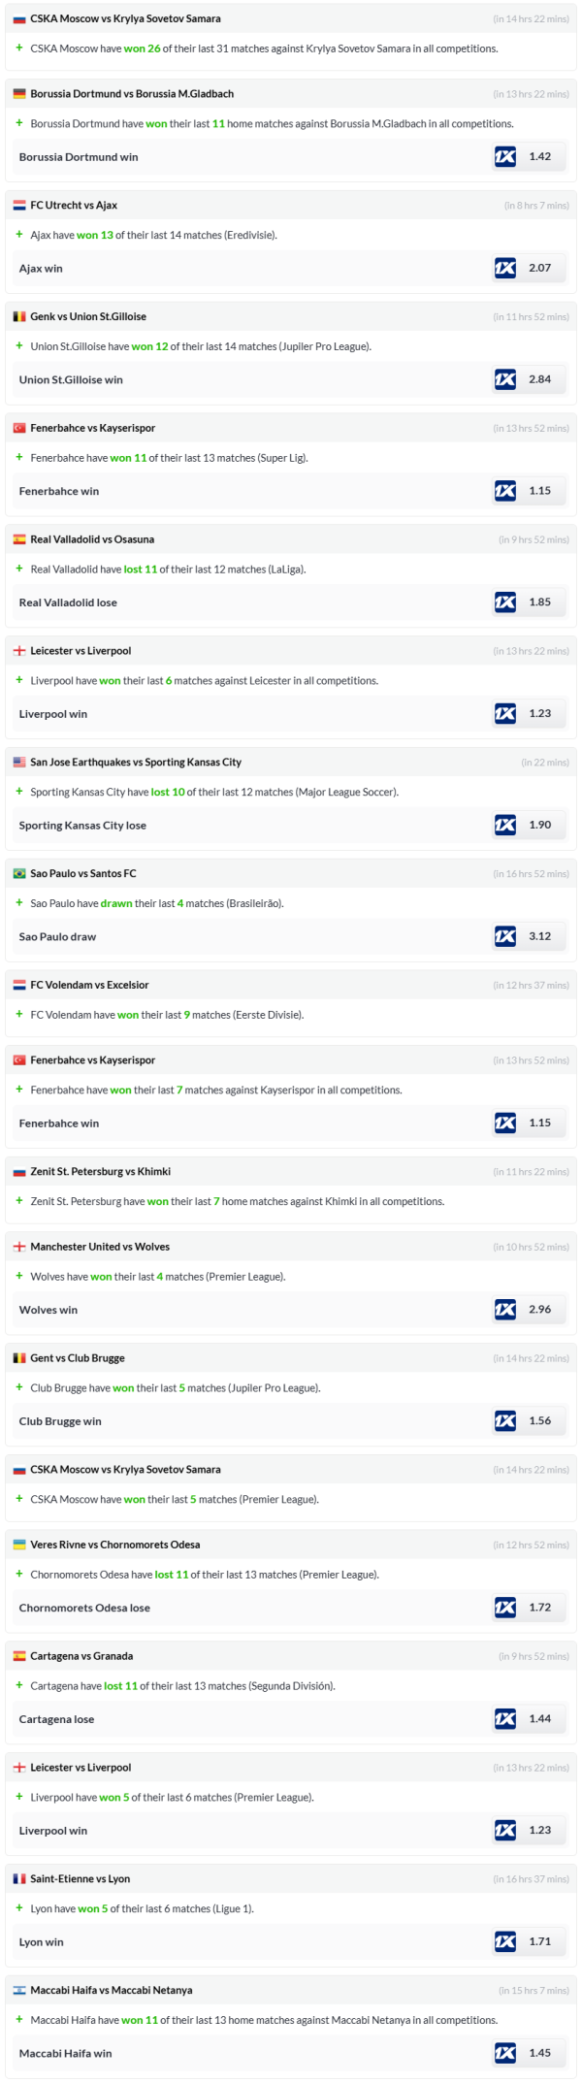
Task: Click the 1X icon next to Club Brugge win
Action: pyautogui.click(x=505, y=1421)
